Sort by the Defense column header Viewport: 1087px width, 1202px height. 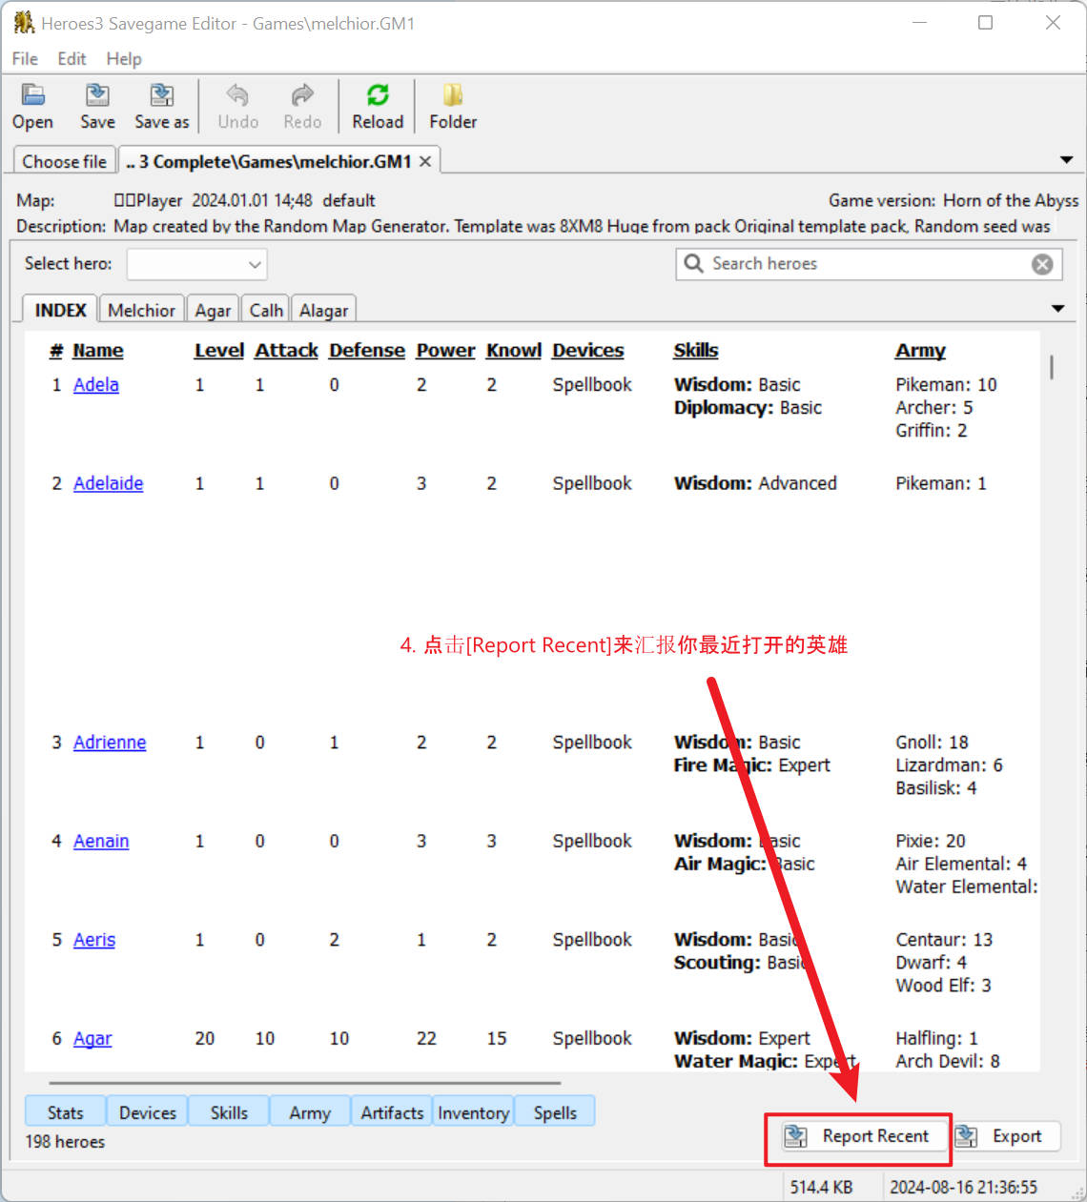tap(367, 351)
